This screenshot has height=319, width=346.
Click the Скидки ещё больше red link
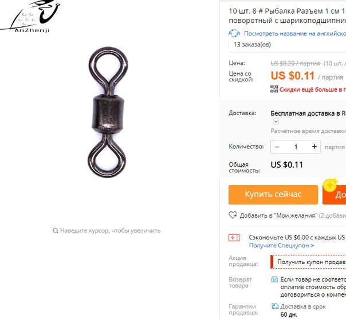(x=313, y=89)
